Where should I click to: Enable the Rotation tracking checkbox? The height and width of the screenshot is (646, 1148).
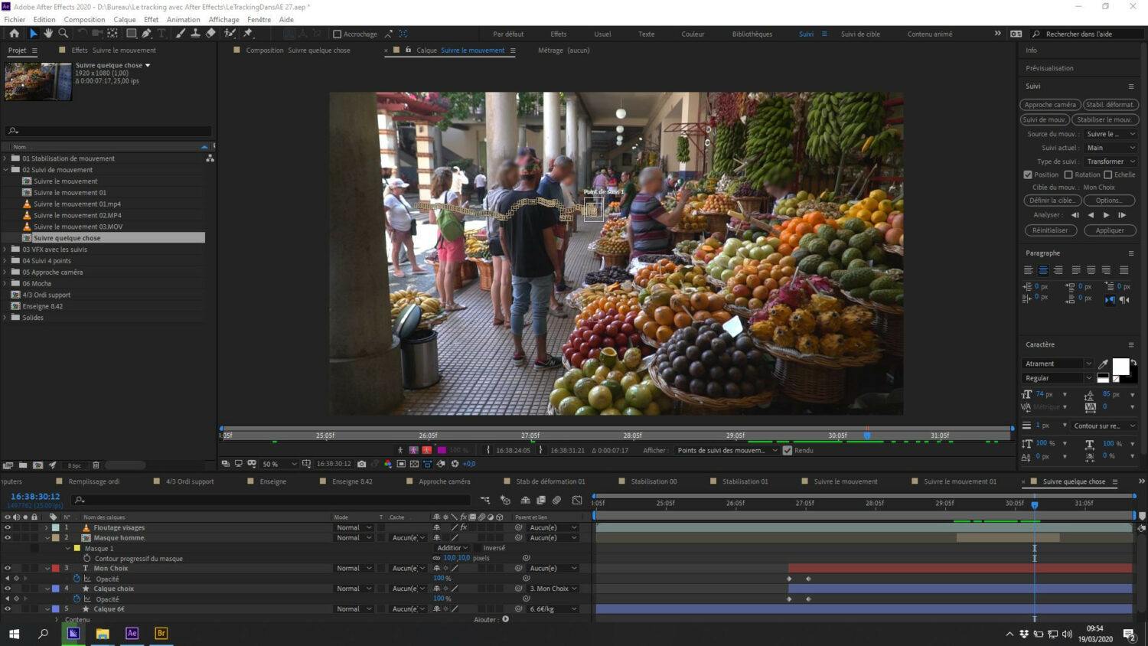click(x=1068, y=175)
